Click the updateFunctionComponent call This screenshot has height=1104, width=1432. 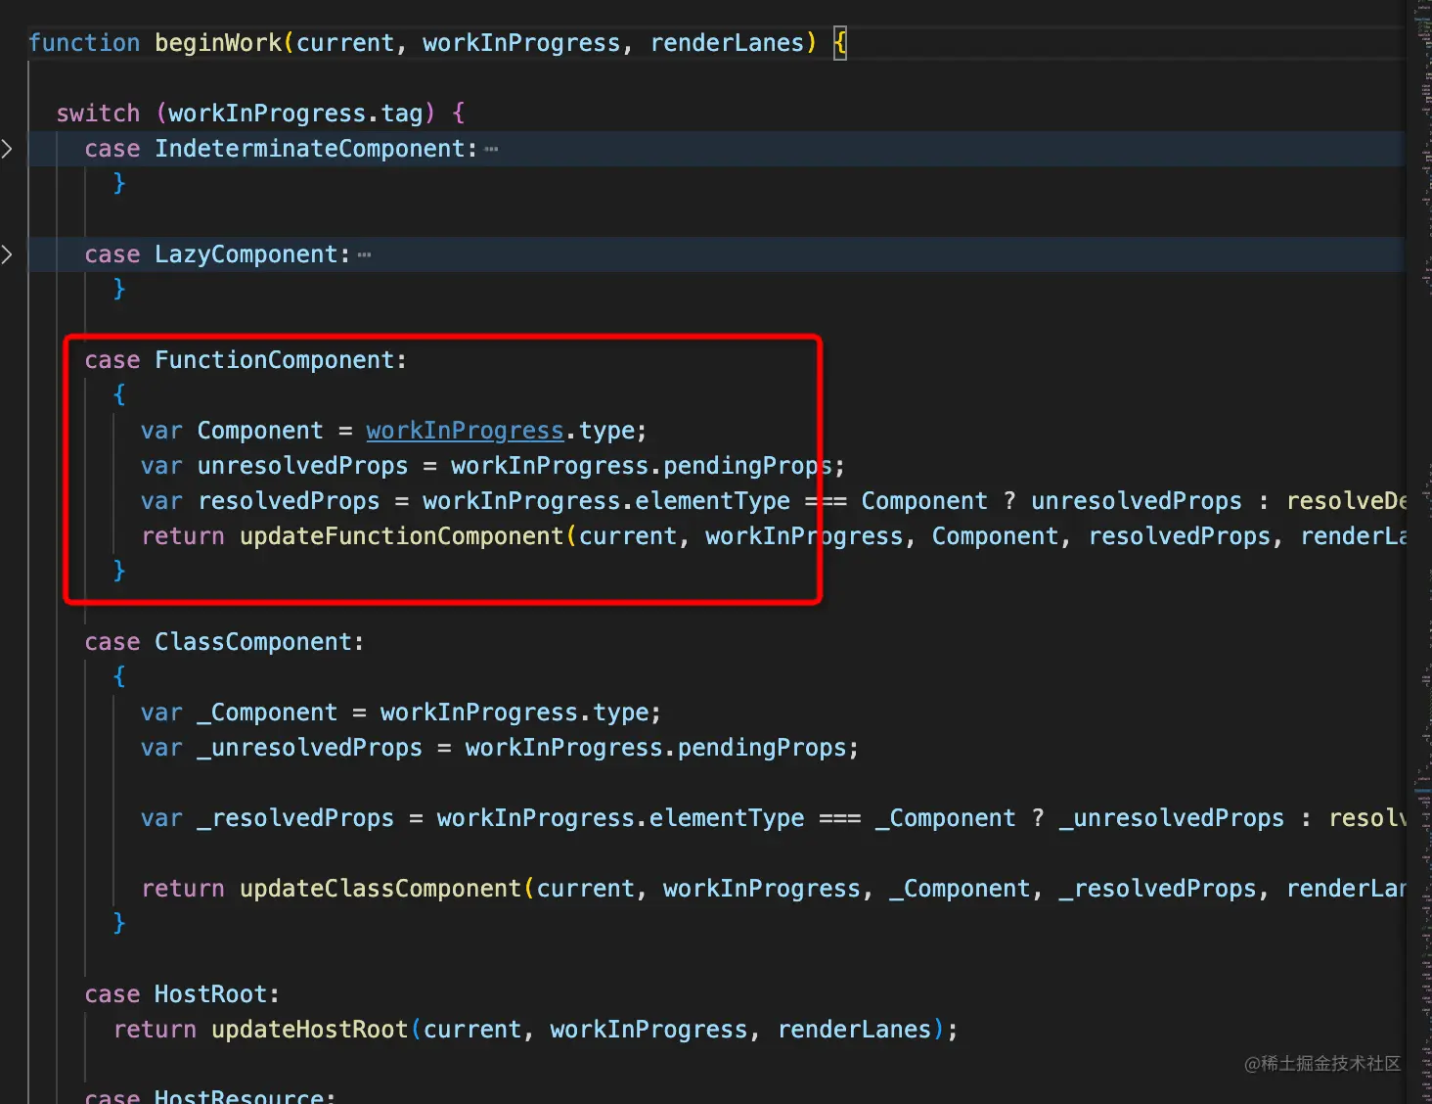(401, 536)
